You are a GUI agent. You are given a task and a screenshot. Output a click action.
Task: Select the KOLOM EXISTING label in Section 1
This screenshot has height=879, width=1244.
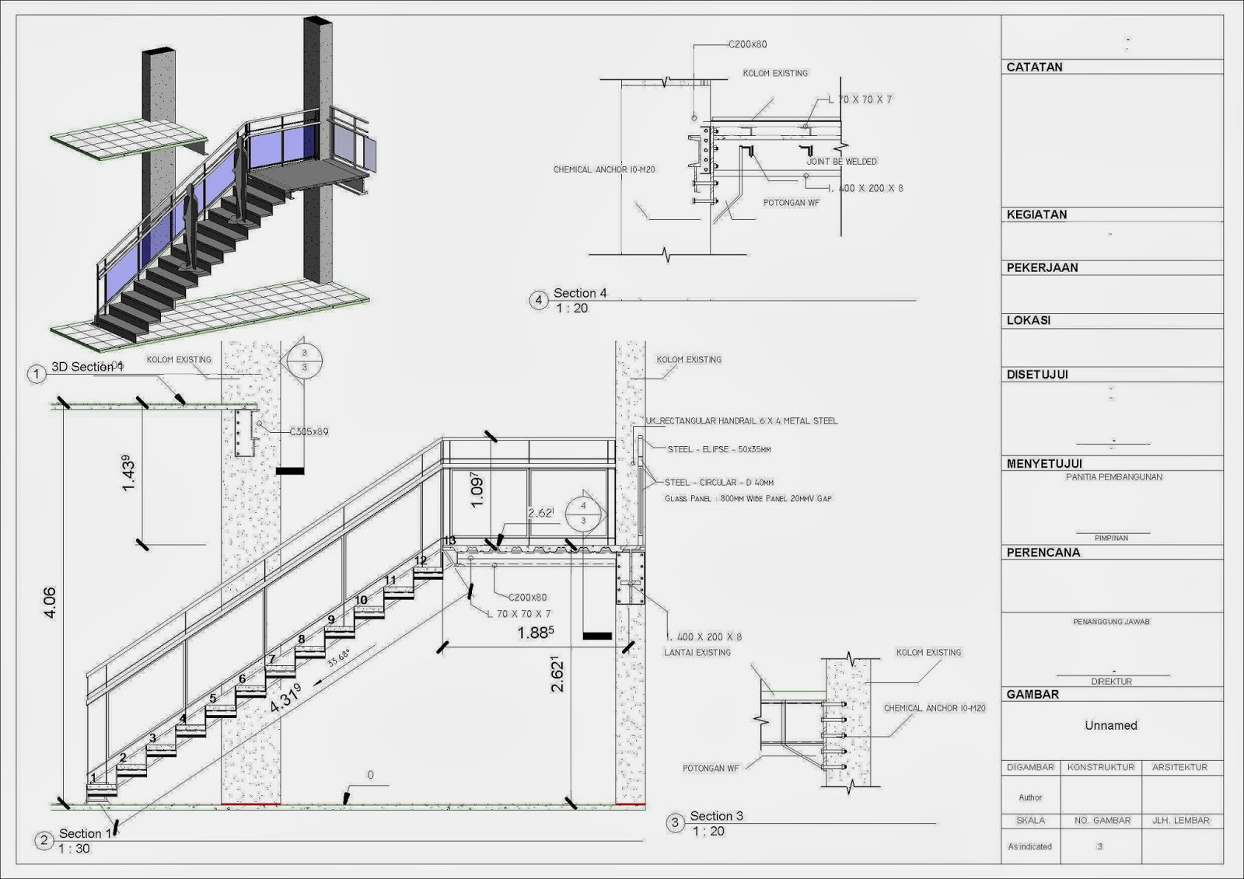(x=177, y=360)
